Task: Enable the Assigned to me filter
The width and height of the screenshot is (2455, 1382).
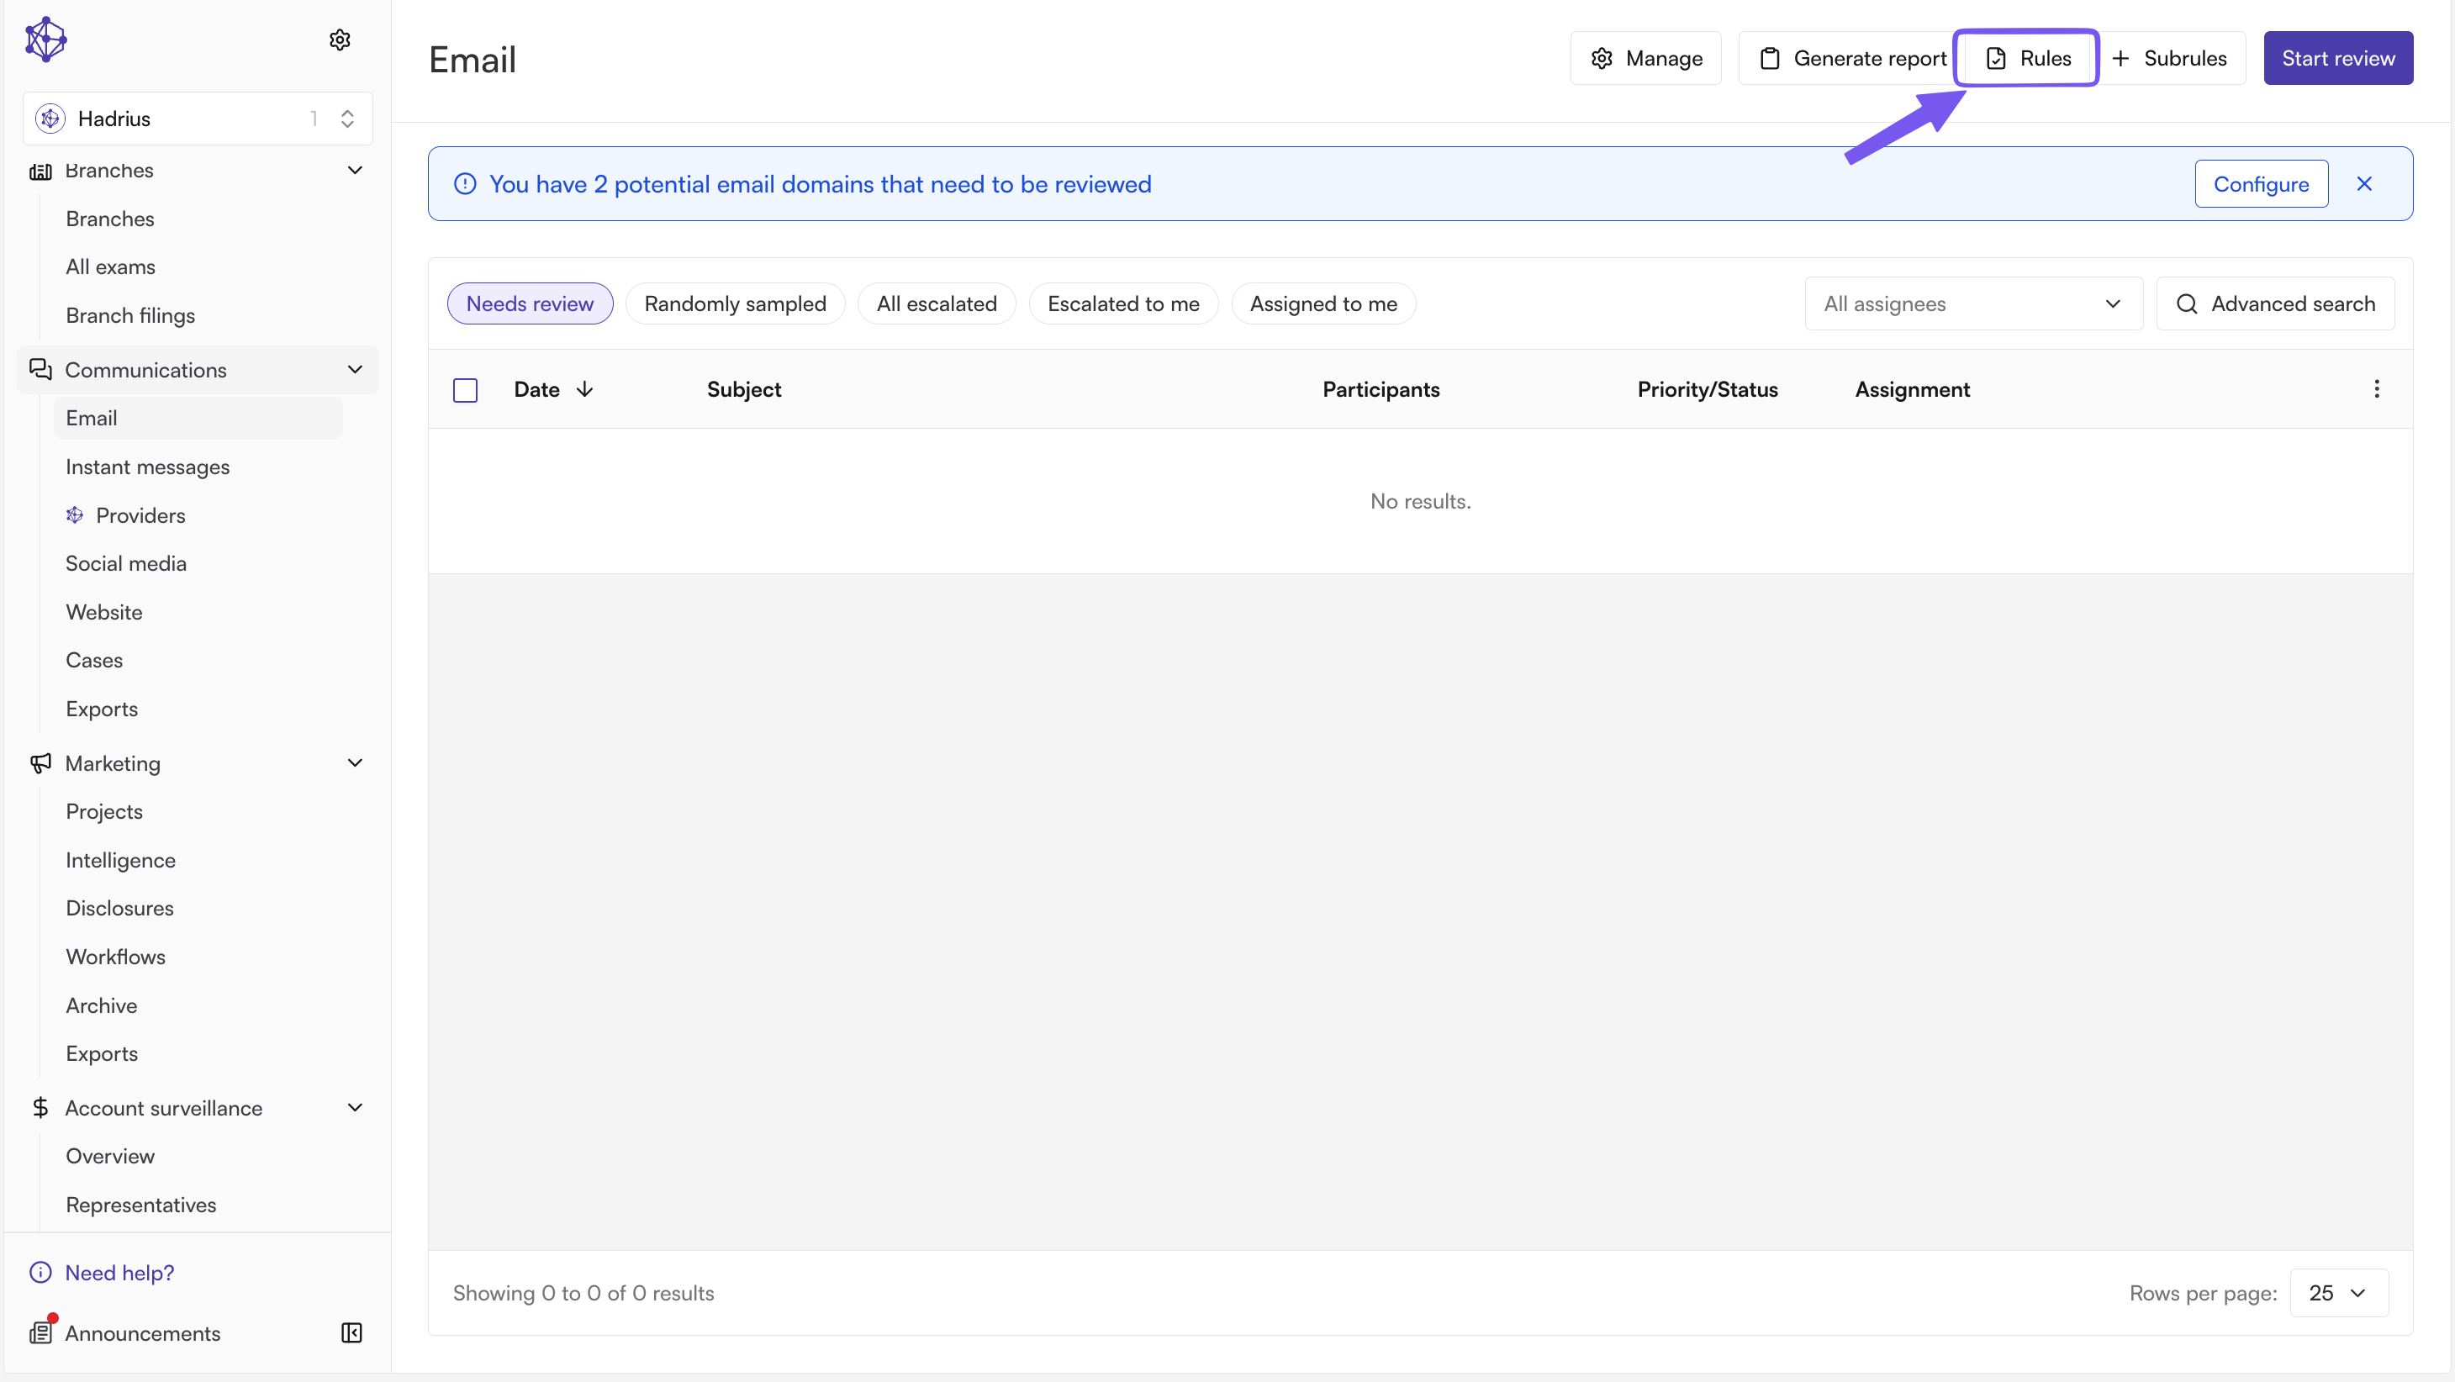Action: pos(1323,304)
